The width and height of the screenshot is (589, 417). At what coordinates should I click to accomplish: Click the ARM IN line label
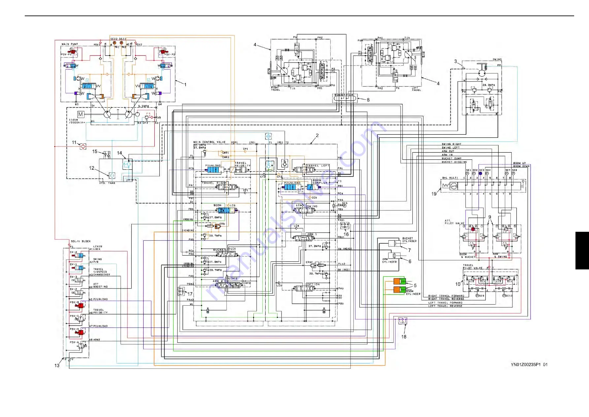(x=447, y=155)
